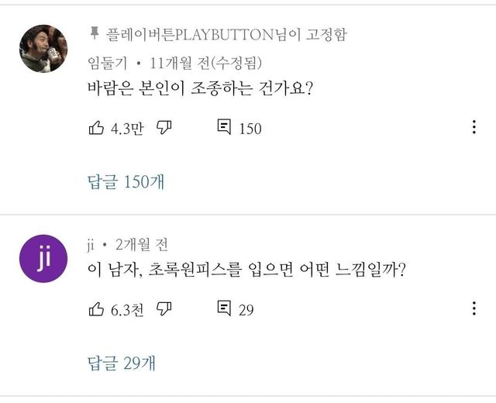This screenshot has height=403, width=496.
Task: Click the 2개월 전 timestamp
Action: pyautogui.click(x=141, y=244)
